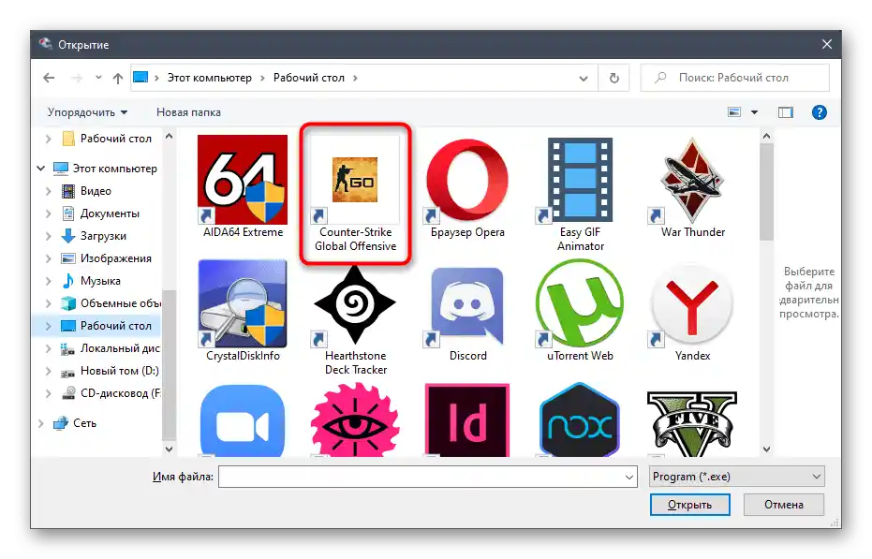Click the view mode icon

point(734,112)
